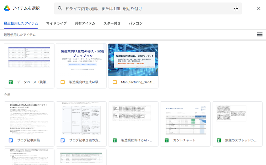Click the アイテムを選択 dialog title

26,8
